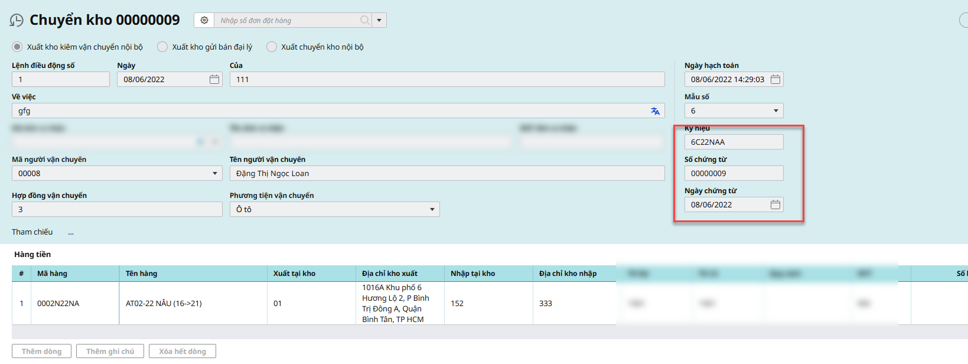
Task: Click the Thêm ghi chú button
Action: coord(110,351)
